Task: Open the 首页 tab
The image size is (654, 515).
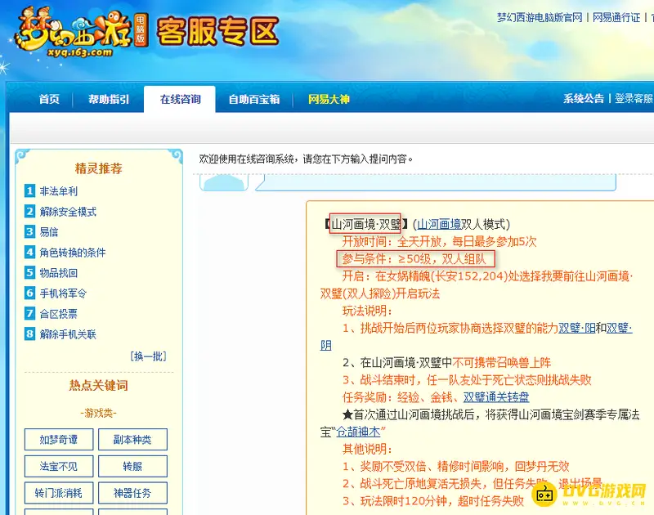Action: (49, 99)
